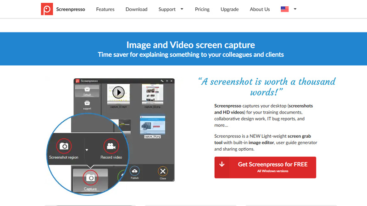Click the Record video camcorder icon
The height and width of the screenshot is (206, 367).
[x=111, y=146]
